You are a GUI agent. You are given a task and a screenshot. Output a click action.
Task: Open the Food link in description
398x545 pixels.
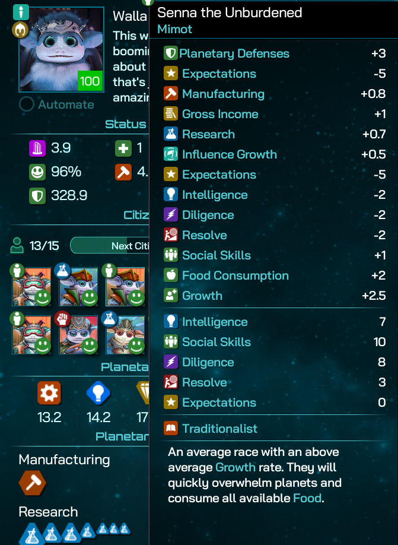click(307, 498)
